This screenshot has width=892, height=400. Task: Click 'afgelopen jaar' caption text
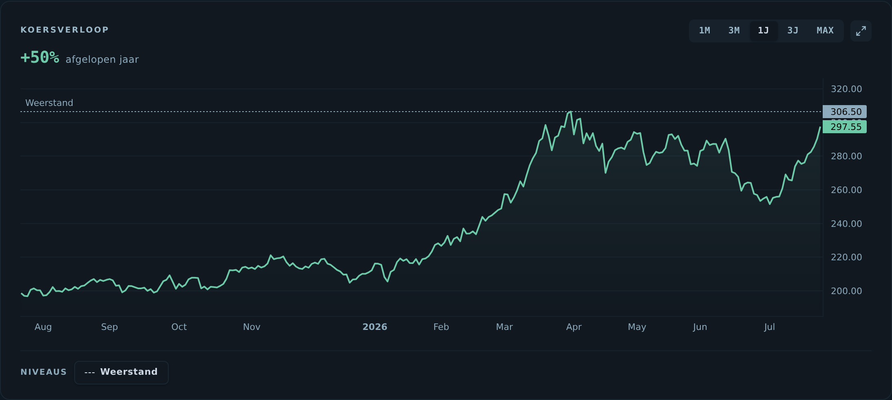pyautogui.click(x=102, y=60)
